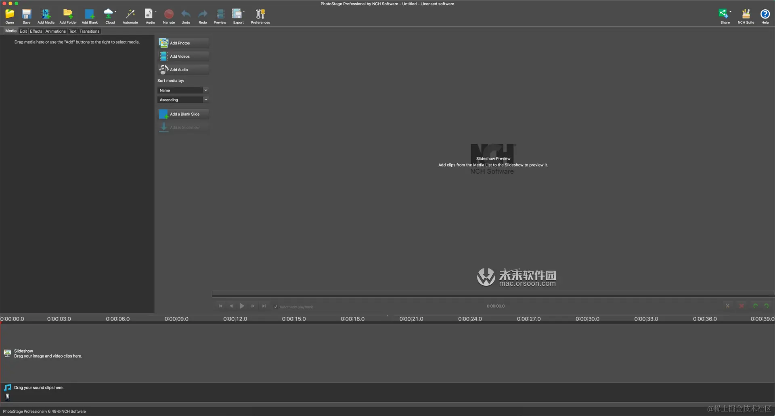
Task: Switch to the Transitions tab
Action: point(89,31)
